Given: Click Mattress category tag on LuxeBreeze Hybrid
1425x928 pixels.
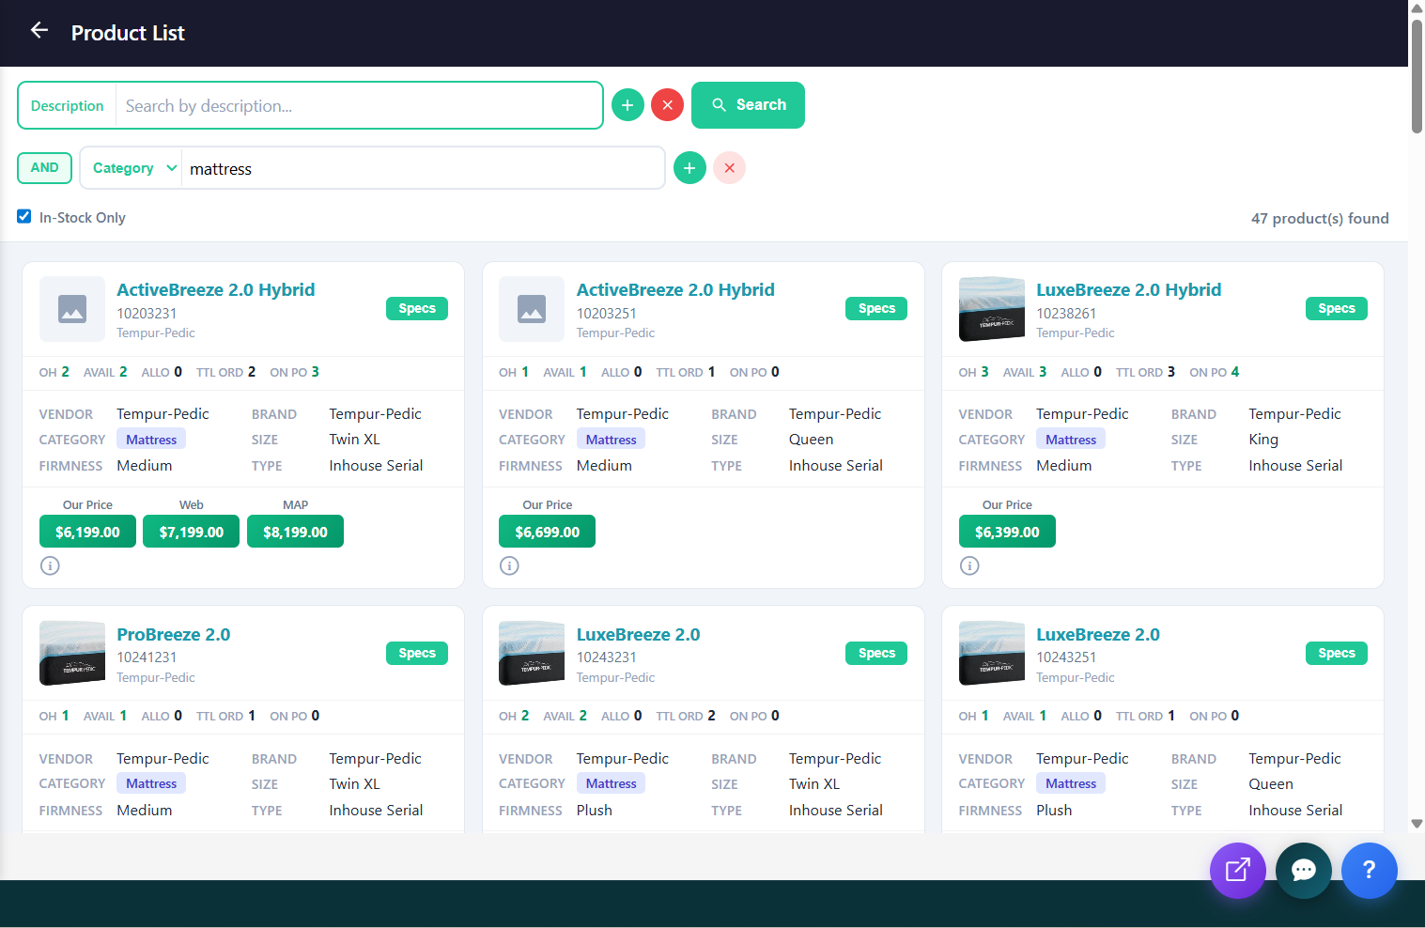Looking at the screenshot, I should pyautogui.click(x=1071, y=440).
